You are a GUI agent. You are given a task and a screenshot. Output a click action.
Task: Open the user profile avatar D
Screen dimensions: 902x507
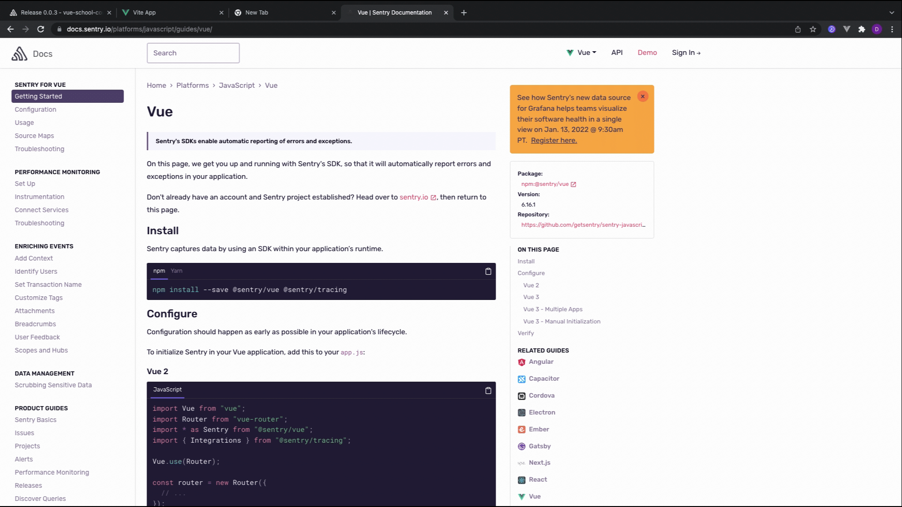coord(877,29)
